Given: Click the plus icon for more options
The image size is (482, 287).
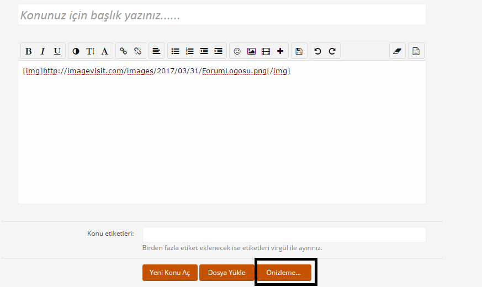Looking at the screenshot, I should pyautogui.click(x=280, y=51).
